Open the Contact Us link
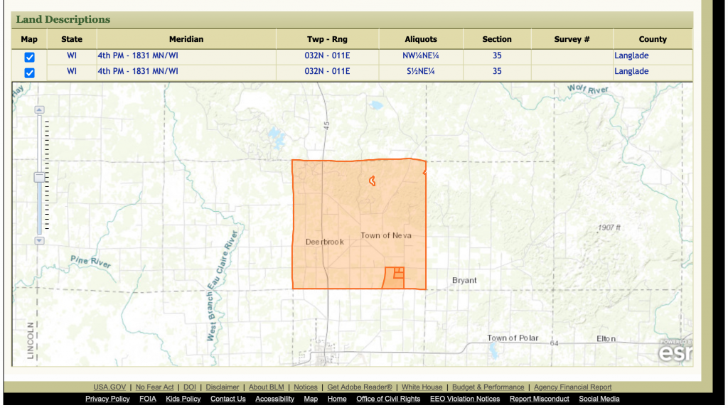 [x=228, y=399]
